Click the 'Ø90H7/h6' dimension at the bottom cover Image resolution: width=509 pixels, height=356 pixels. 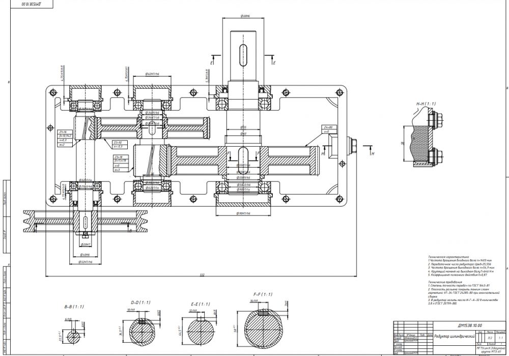[243, 213]
